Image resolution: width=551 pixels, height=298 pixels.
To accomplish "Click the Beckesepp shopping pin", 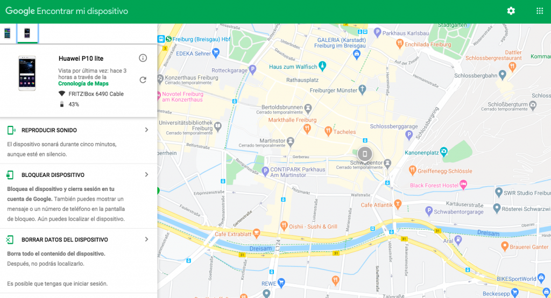I will coord(515,293).
